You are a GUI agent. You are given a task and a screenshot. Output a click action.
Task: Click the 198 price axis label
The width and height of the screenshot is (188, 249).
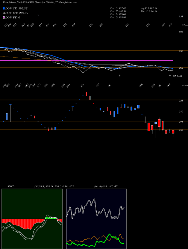[x=181, y=122]
